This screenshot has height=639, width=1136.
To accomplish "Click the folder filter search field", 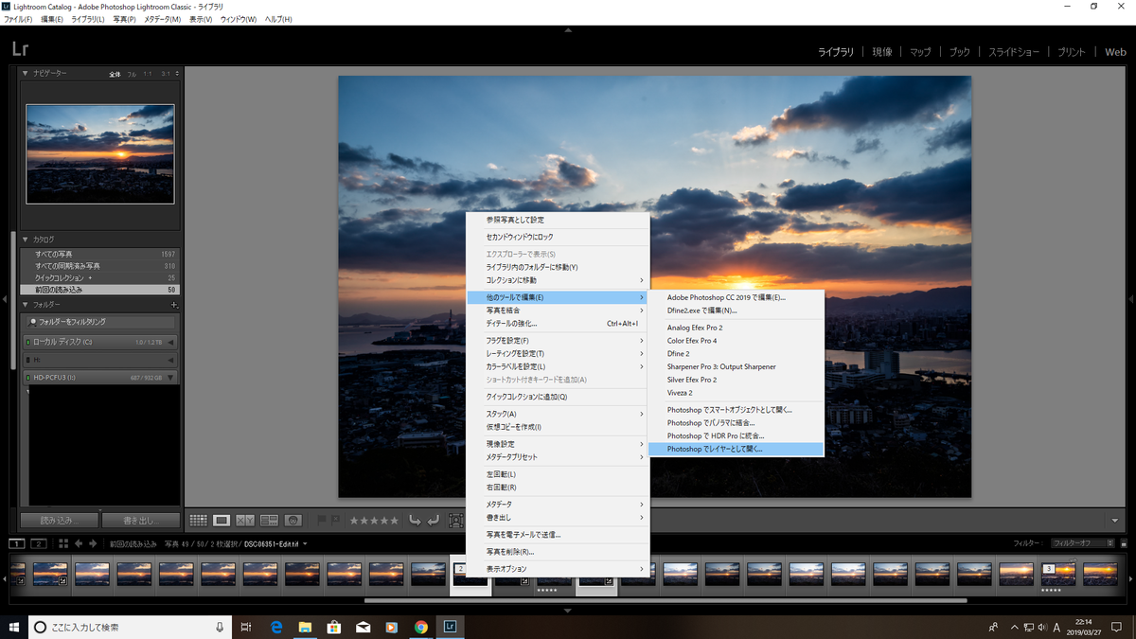I will coord(101,322).
